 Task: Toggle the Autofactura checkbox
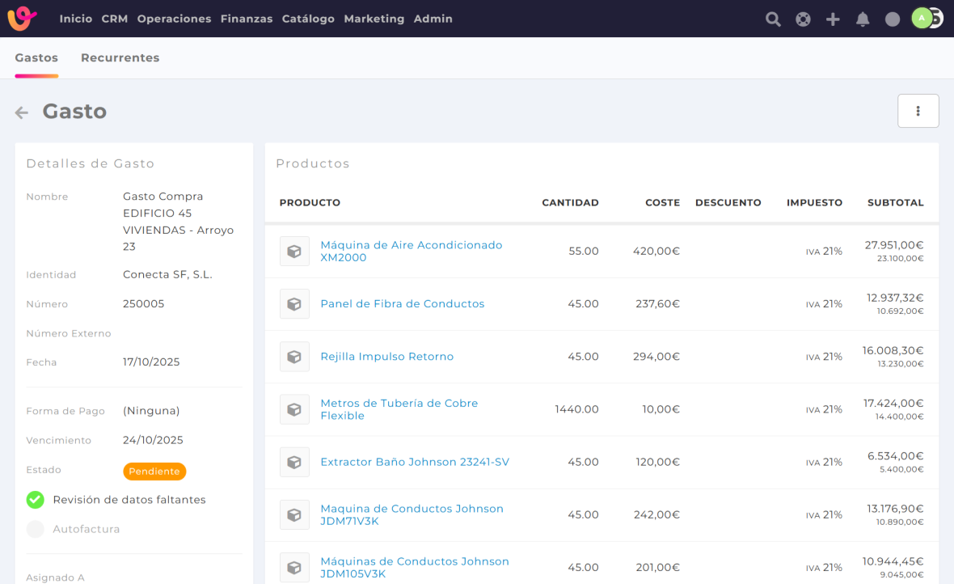[35, 529]
